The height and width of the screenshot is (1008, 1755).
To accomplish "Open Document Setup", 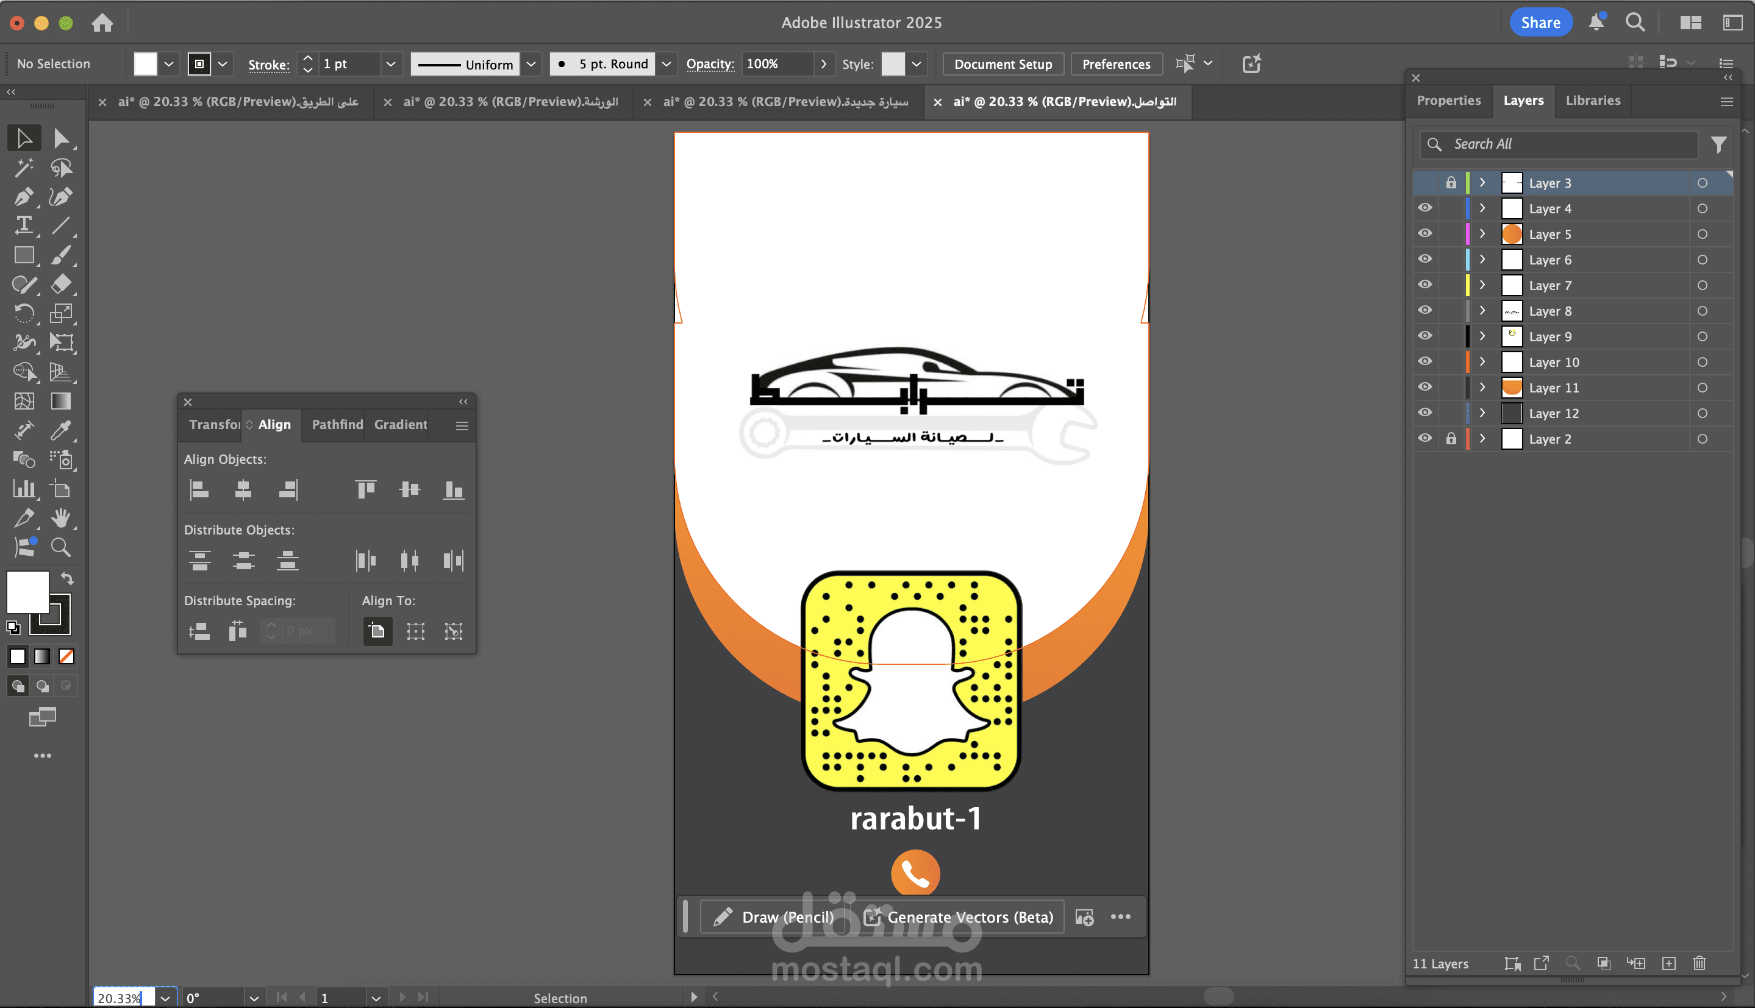I will click(1002, 64).
